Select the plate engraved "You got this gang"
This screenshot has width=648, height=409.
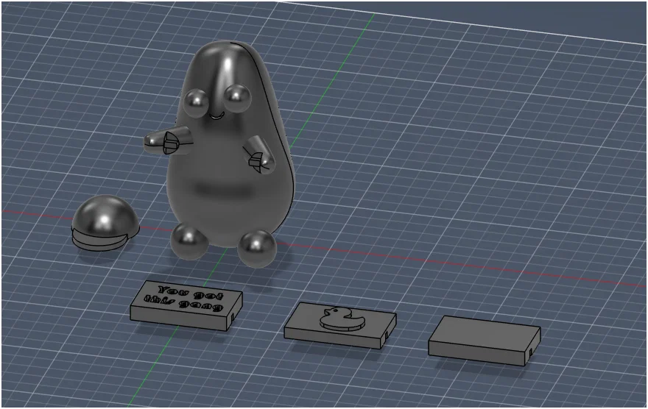[186, 305]
